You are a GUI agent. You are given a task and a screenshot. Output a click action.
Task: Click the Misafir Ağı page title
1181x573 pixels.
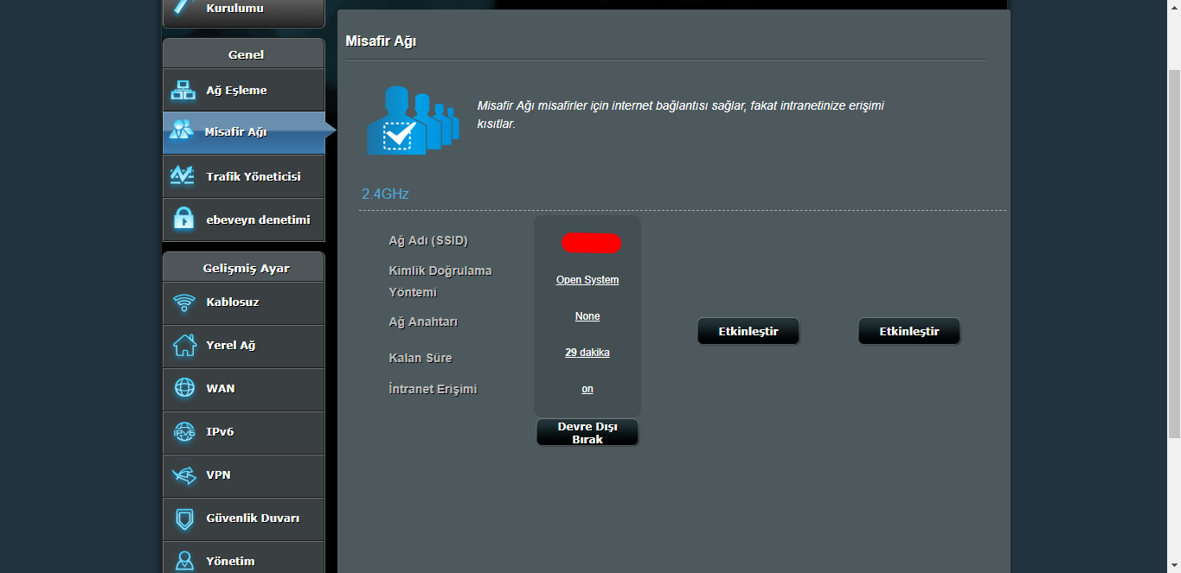[x=381, y=41]
